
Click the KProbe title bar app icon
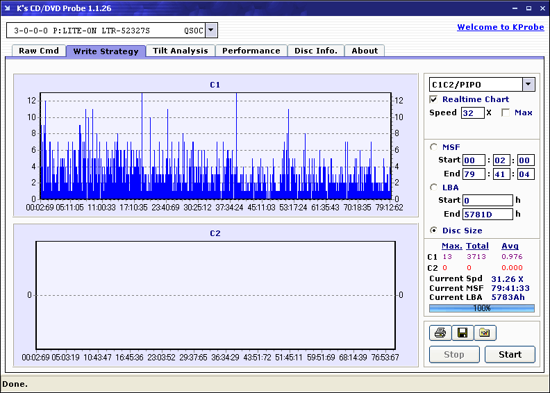[x=8, y=8]
